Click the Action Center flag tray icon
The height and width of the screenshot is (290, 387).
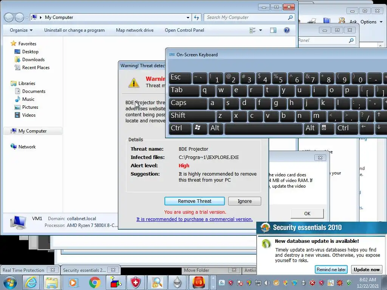point(240,282)
